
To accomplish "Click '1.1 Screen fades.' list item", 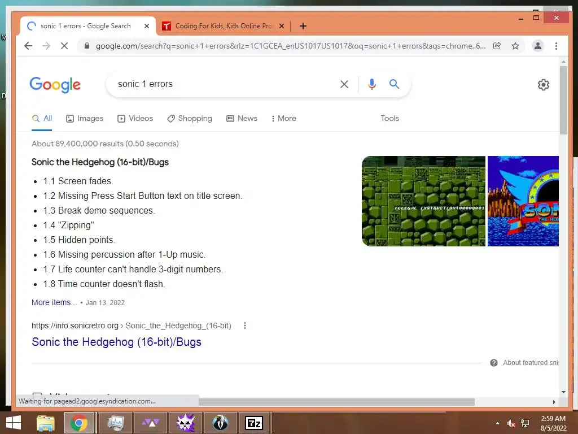I will point(78,181).
